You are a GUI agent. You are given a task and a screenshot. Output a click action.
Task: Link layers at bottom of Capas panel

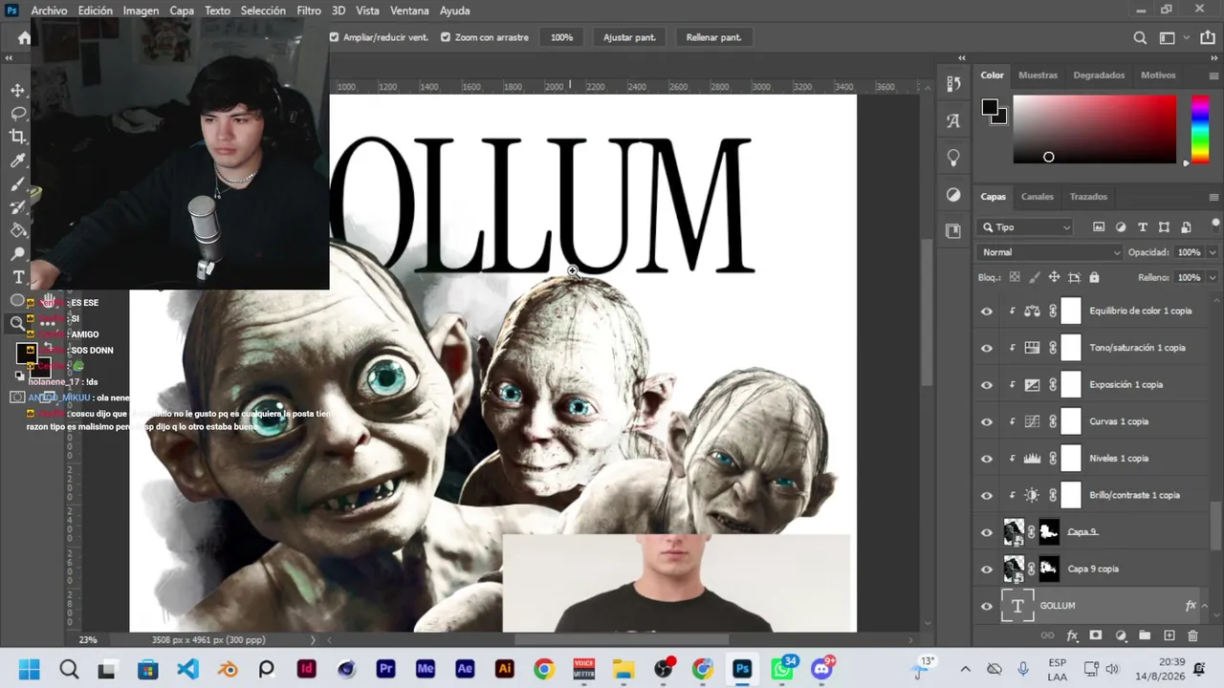[x=1047, y=635]
